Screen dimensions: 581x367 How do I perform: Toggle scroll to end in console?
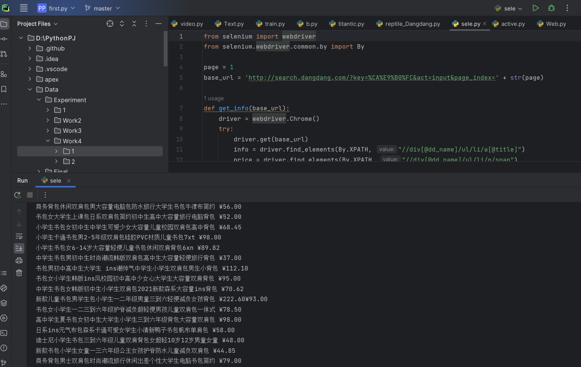(19, 248)
